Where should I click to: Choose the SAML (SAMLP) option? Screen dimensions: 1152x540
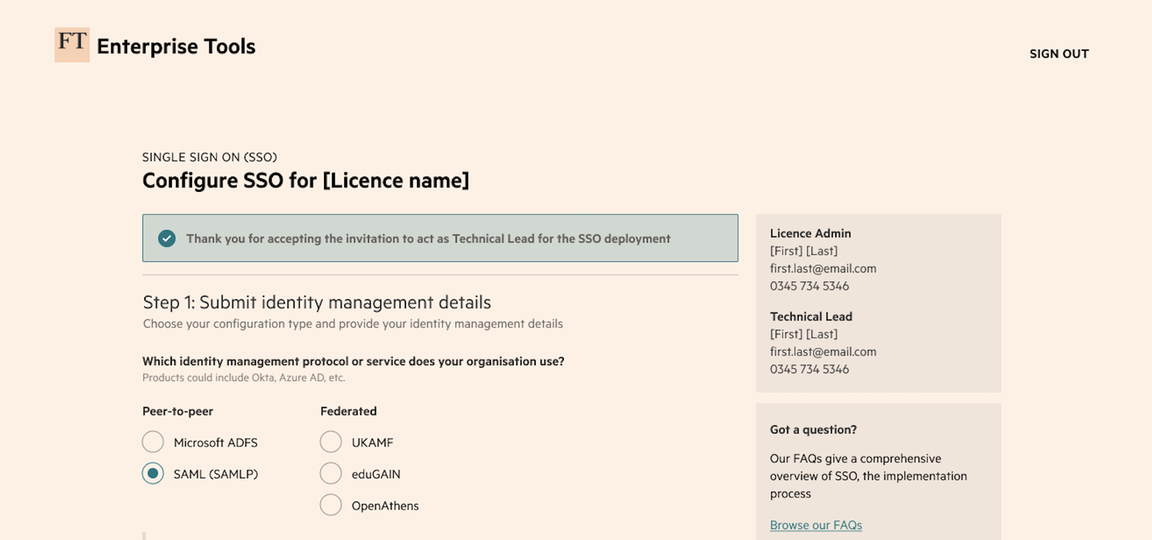tap(153, 474)
